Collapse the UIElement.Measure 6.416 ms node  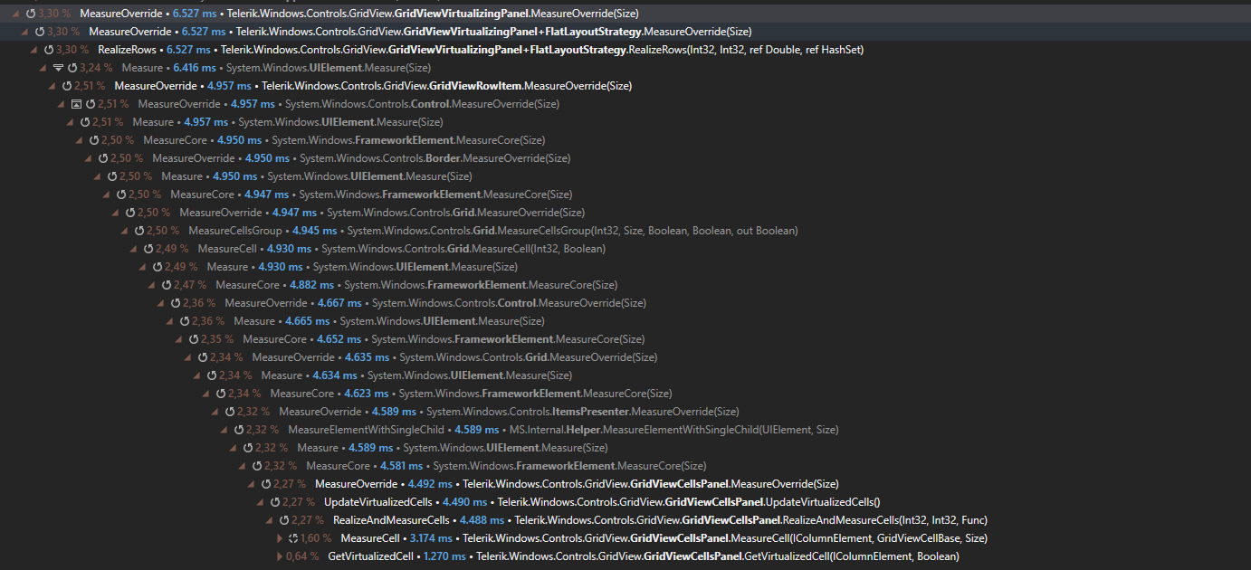(44, 69)
